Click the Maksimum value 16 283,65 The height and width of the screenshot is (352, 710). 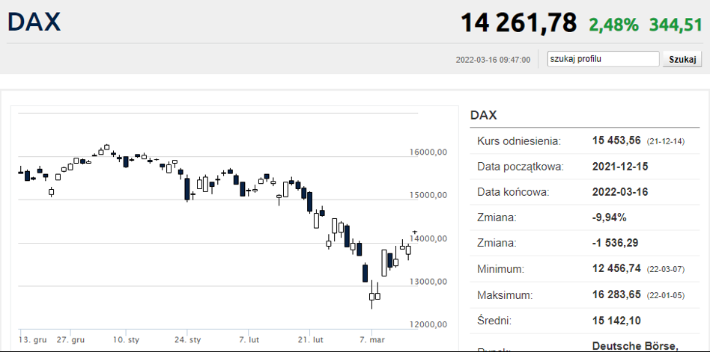pyautogui.click(x=616, y=294)
